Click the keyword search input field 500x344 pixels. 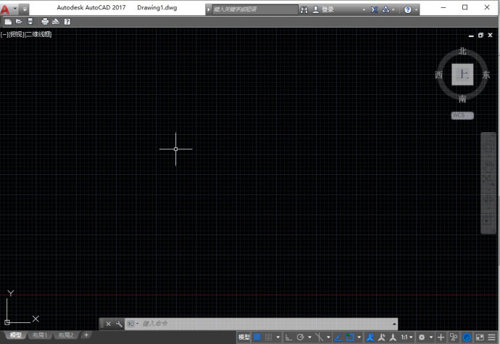click(x=255, y=9)
